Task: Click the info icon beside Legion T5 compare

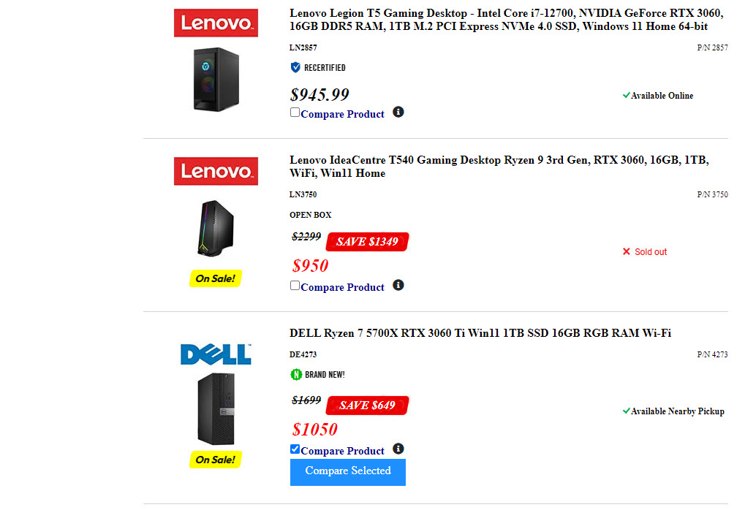Action: pos(398,112)
